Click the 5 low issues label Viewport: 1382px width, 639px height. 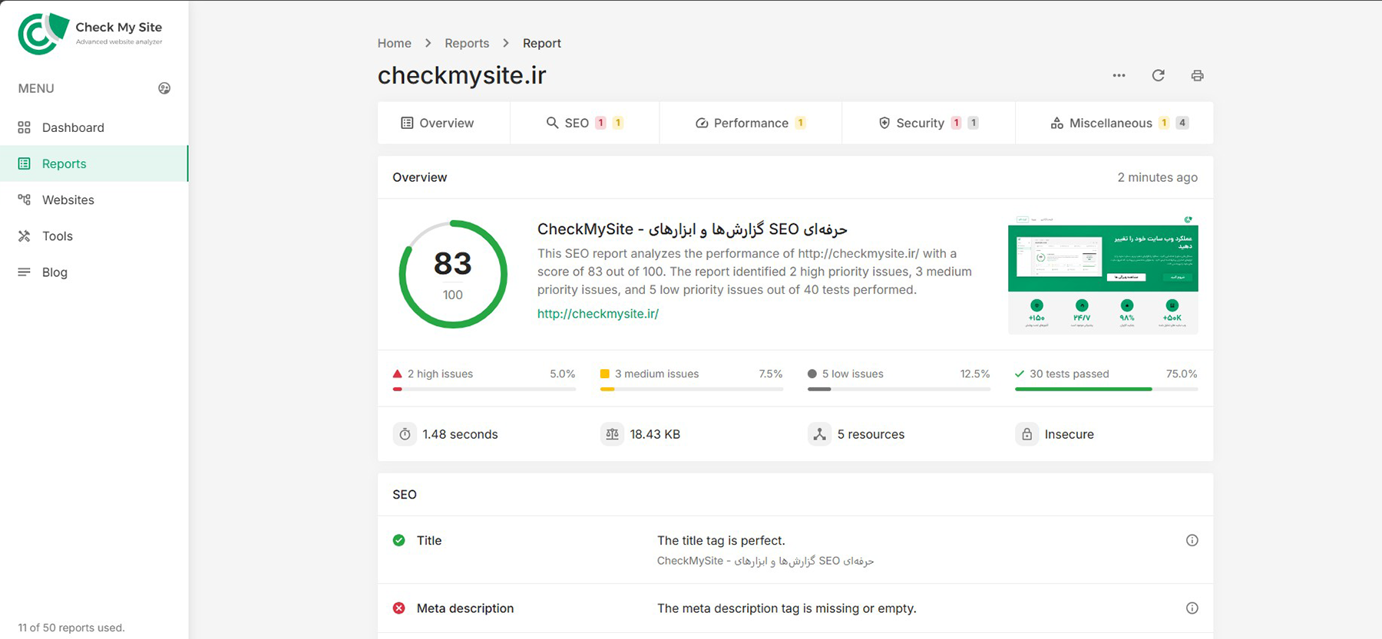pyautogui.click(x=852, y=374)
